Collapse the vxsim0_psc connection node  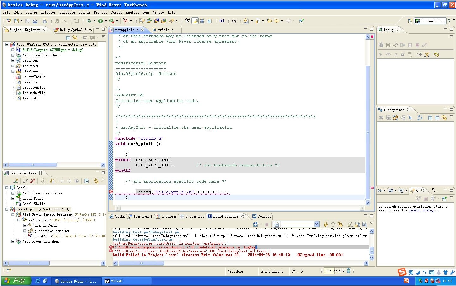[7, 209]
